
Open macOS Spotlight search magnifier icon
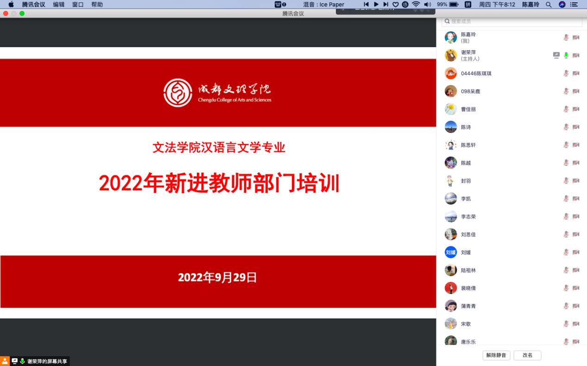pyautogui.click(x=549, y=5)
